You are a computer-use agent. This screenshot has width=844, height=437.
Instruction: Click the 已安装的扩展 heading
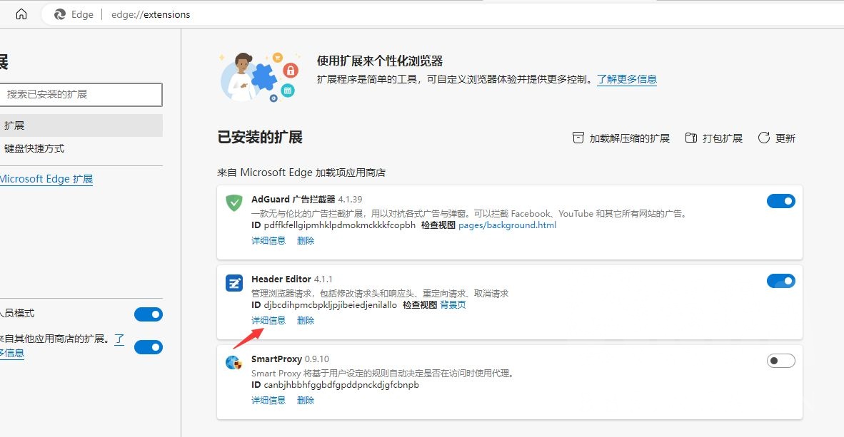click(260, 138)
